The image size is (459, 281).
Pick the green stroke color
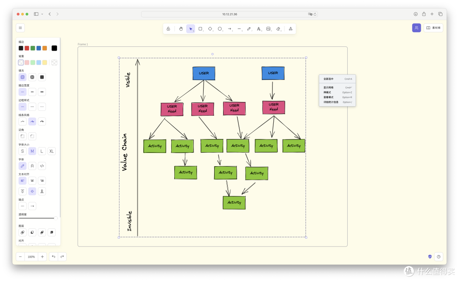(33, 48)
